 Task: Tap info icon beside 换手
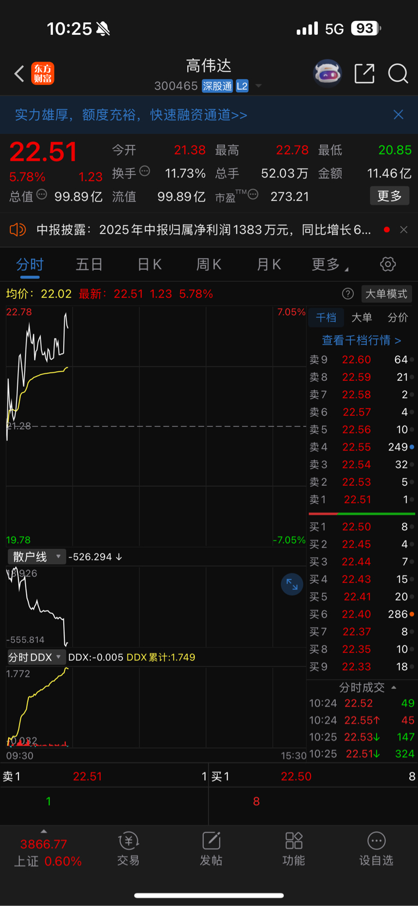tap(145, 171)
